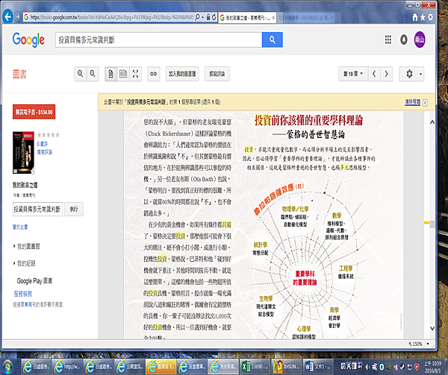Image resolution: width=448 pixels, height=375 pixels.
Task: Click scroll down arrow of book viewer
Action: tap(432, 328)
